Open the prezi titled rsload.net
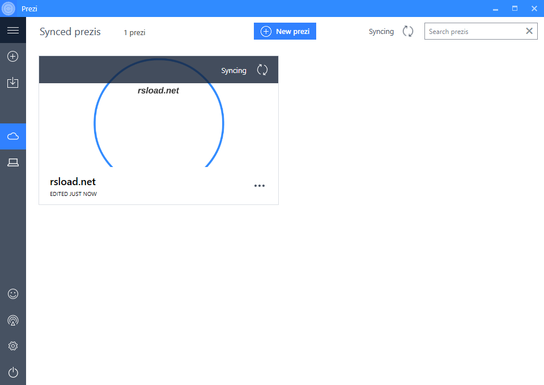 (x=159, y=123)
